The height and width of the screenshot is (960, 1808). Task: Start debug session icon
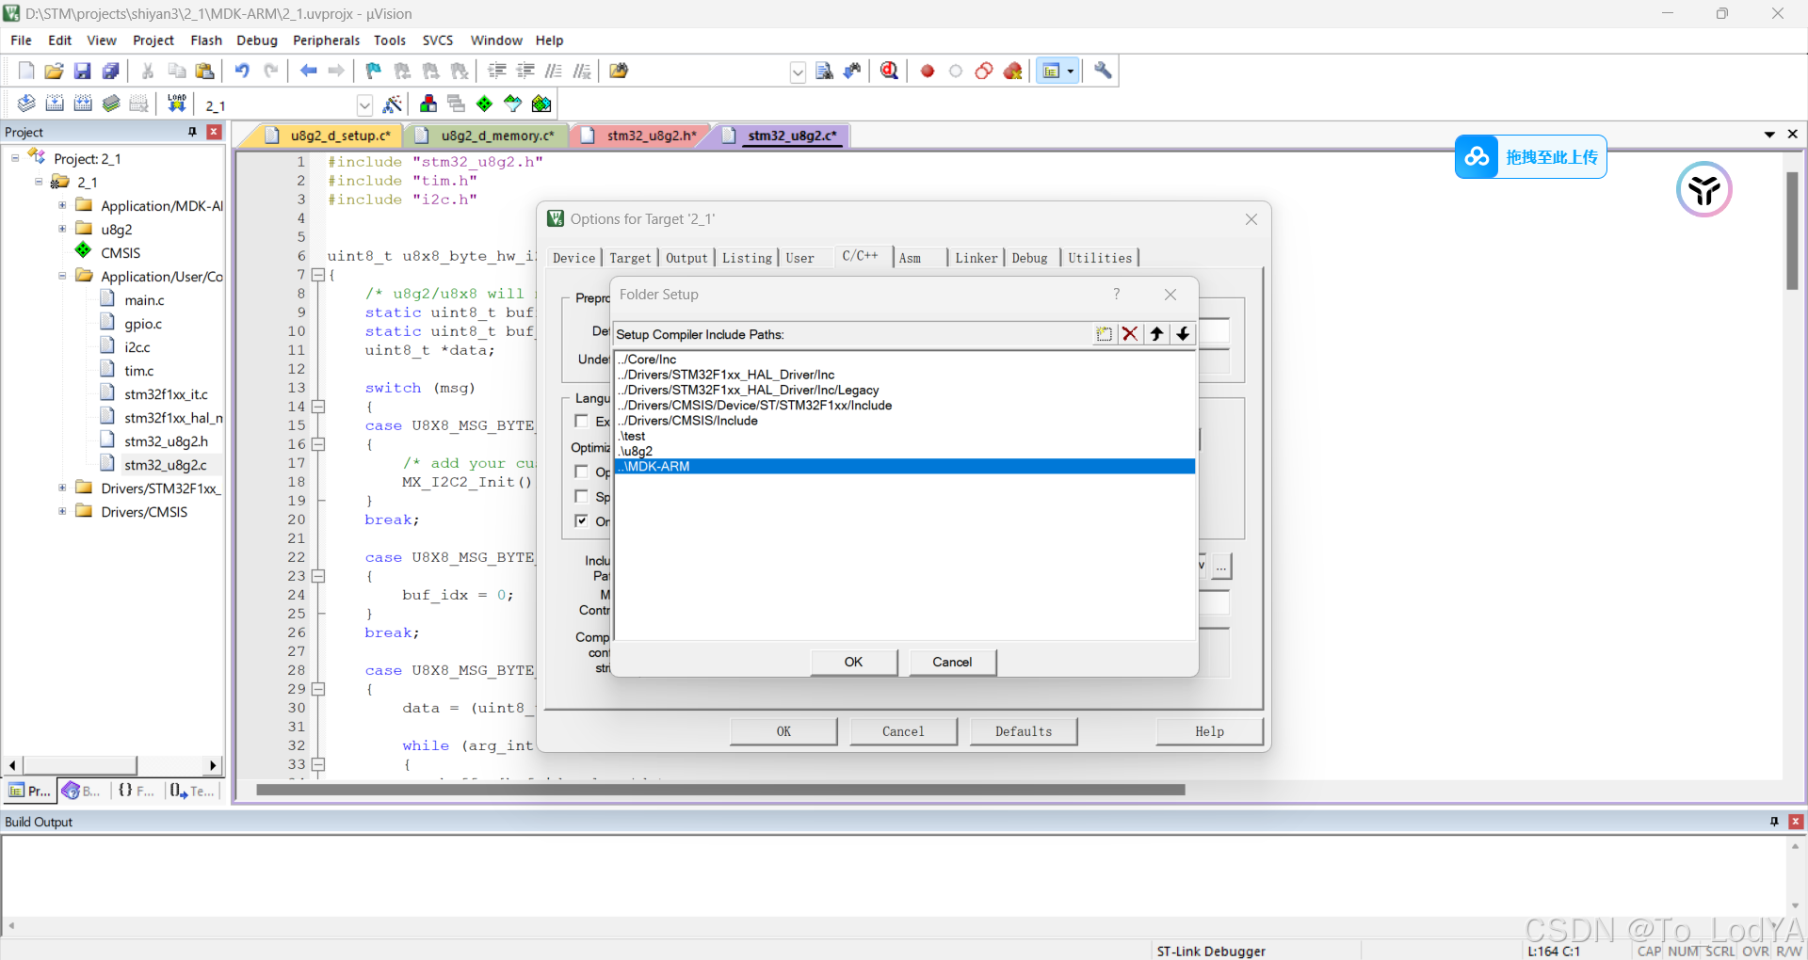889,71
